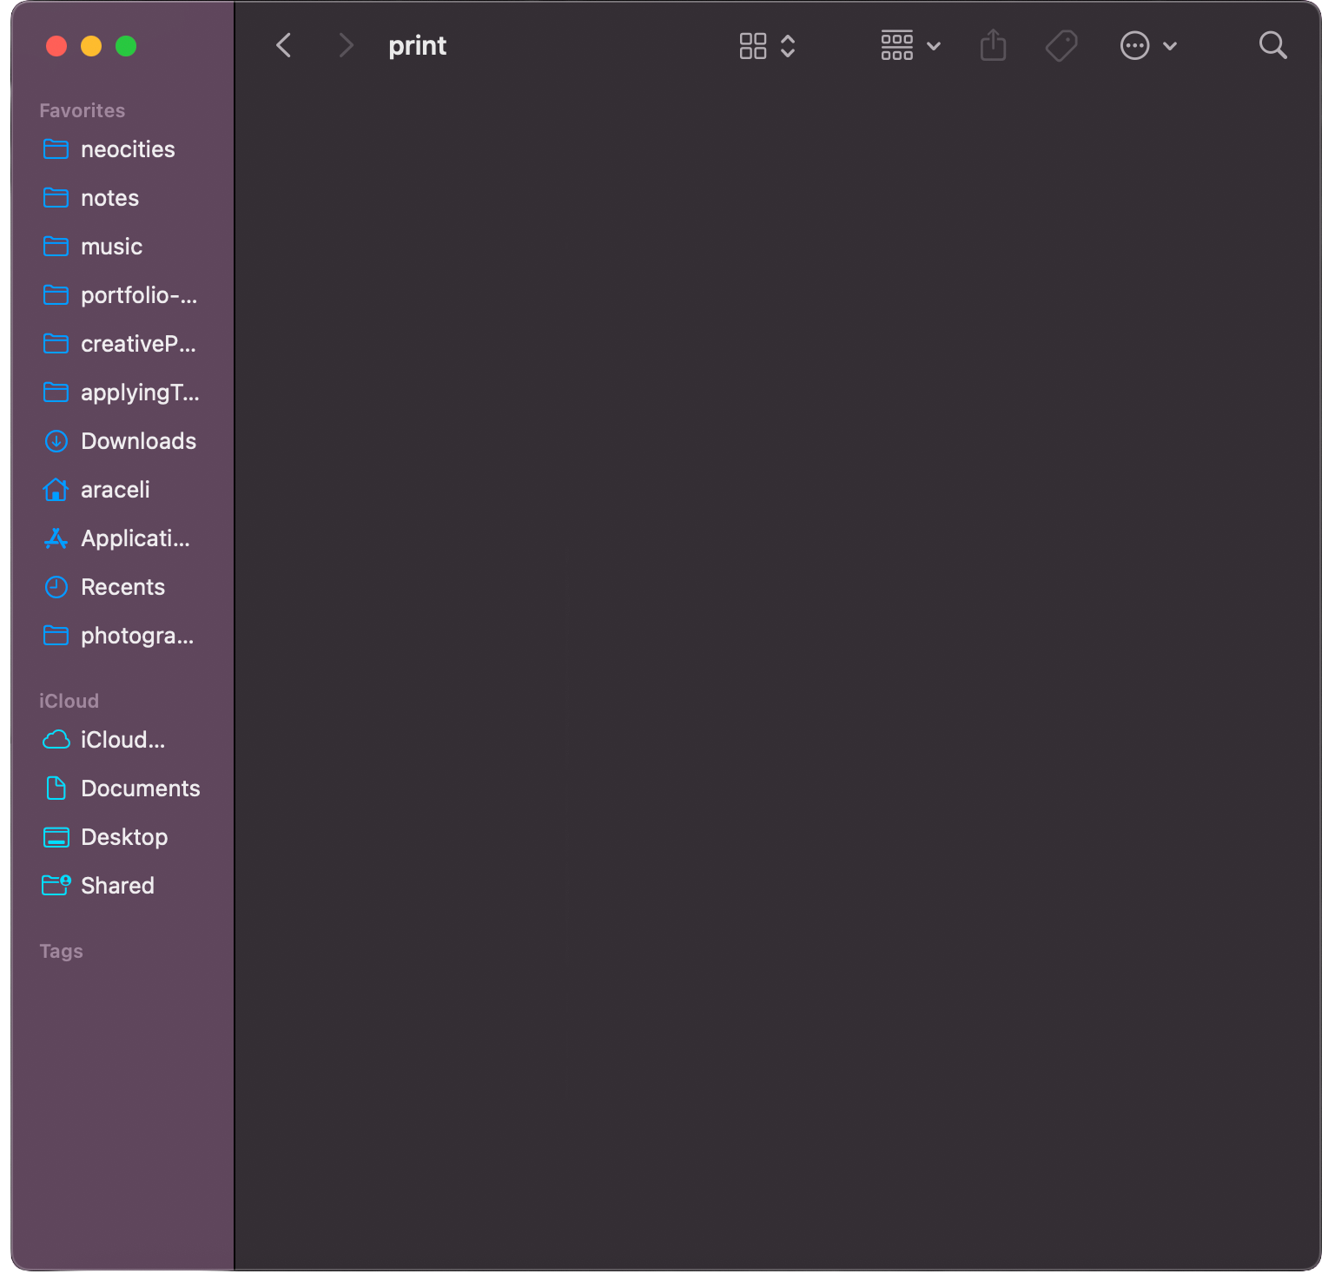Expand the Group By dropdown chevron
Viewport: 1335px width, 1280px height.
point(934,46)
